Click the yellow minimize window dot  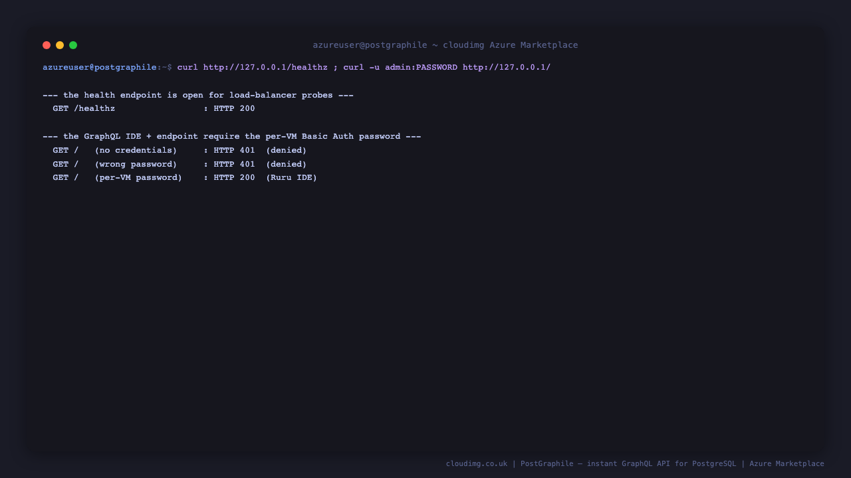coord(60,45)
